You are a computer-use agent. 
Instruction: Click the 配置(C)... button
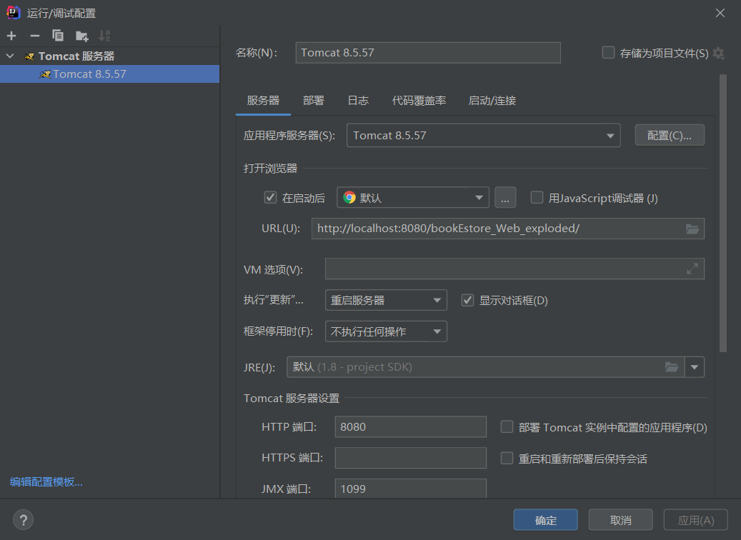click(x=670, y=136)
